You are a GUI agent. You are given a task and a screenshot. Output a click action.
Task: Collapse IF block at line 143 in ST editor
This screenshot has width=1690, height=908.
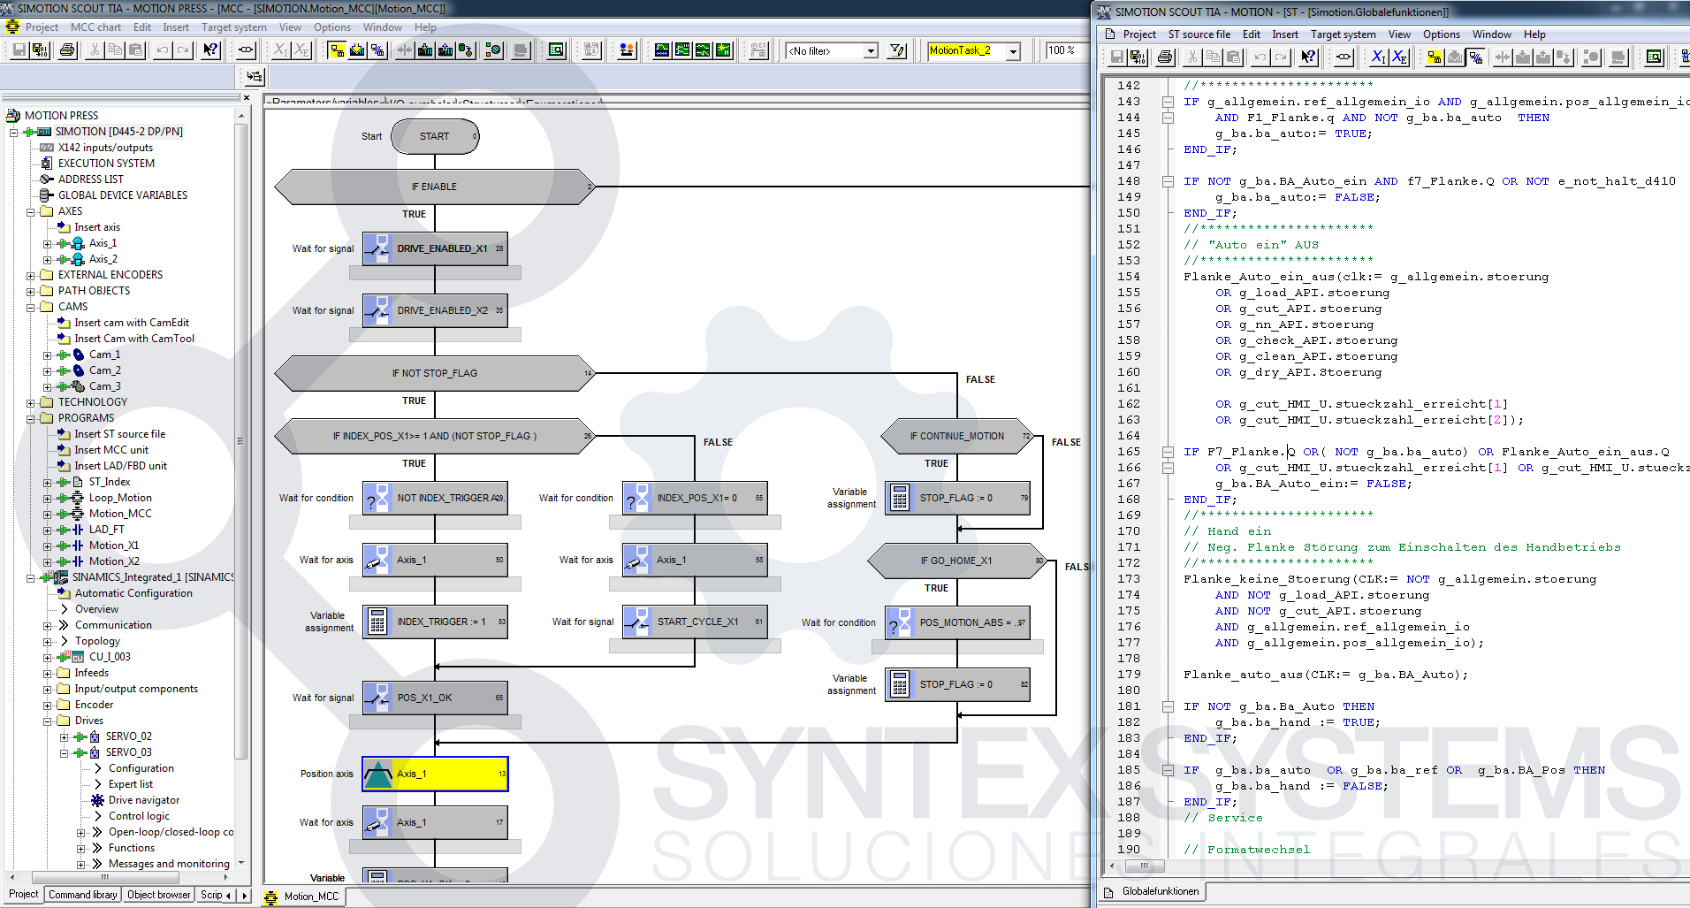pos(1168,102)
